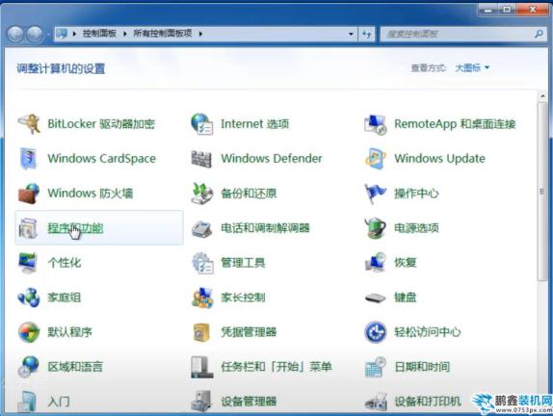
Task: Click the 轻松访问中心 text label
Action: click(428, 332)
